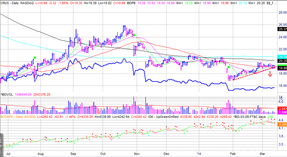Screen dimensions: 287x157
Task: Click the Lo=4242.94 COMPX low readout
Action: pos(120,117)
